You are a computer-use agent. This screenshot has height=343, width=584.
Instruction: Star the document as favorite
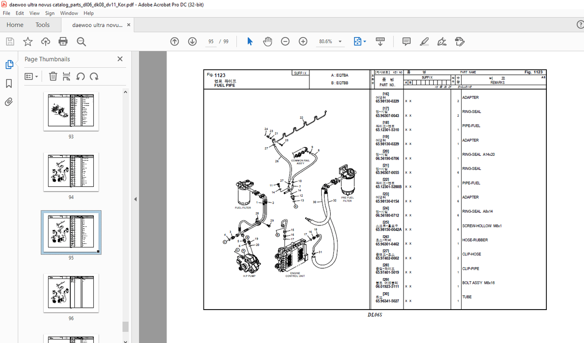(x=28, y=41)
